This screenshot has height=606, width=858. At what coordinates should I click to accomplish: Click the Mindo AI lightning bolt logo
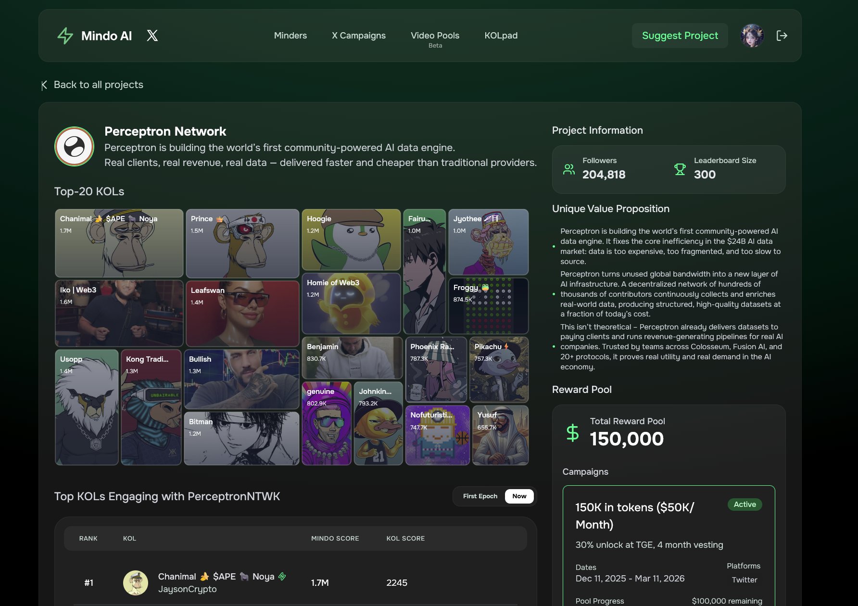pos(65,36)
